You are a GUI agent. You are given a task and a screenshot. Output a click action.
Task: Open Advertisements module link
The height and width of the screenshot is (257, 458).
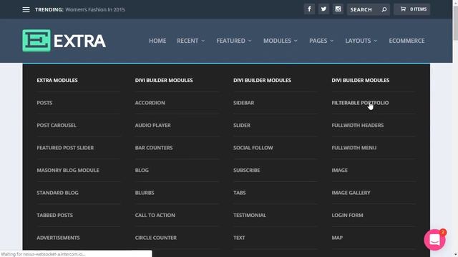point(58,238)
